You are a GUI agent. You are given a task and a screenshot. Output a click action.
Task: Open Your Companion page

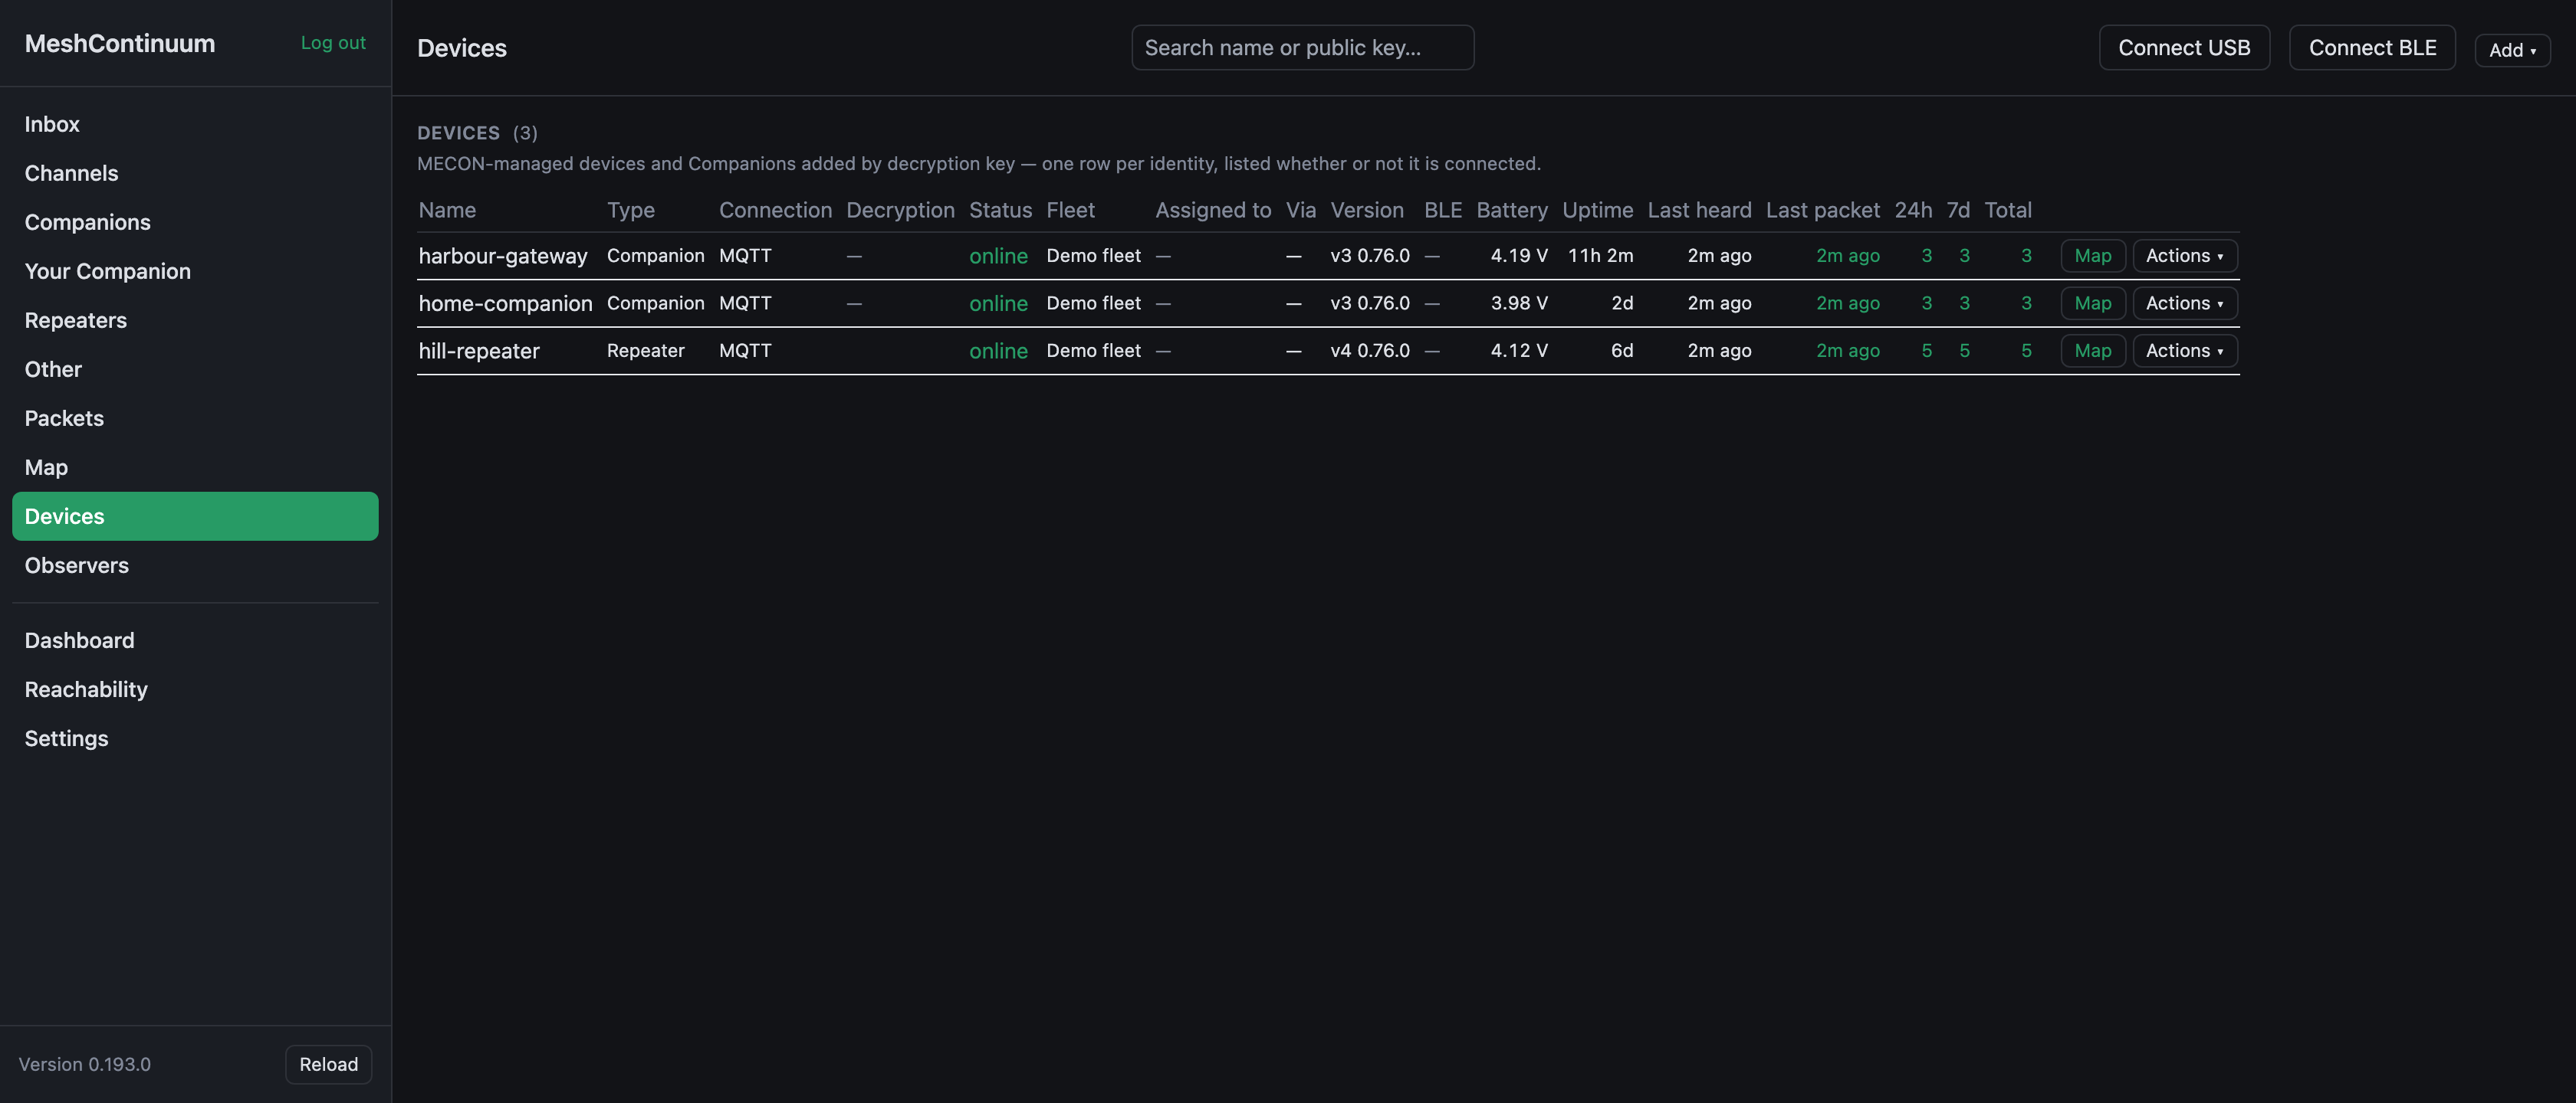195,270
